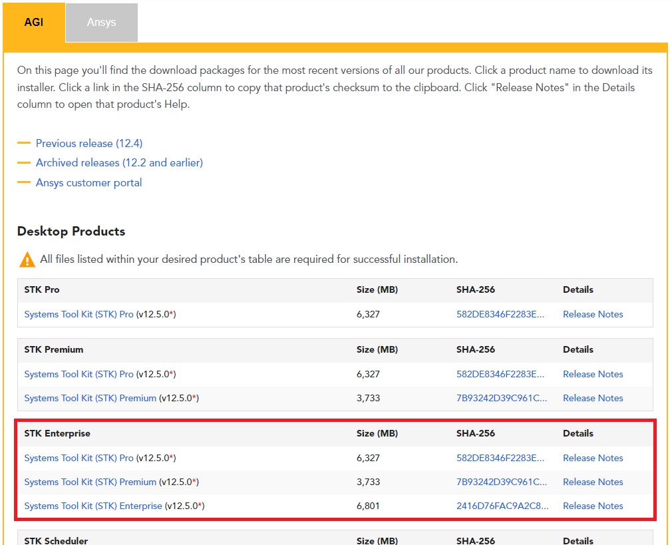Screen dimensions: 672x545
Task: Open the Previous release (12.4) link
Action: click(88, 143)
